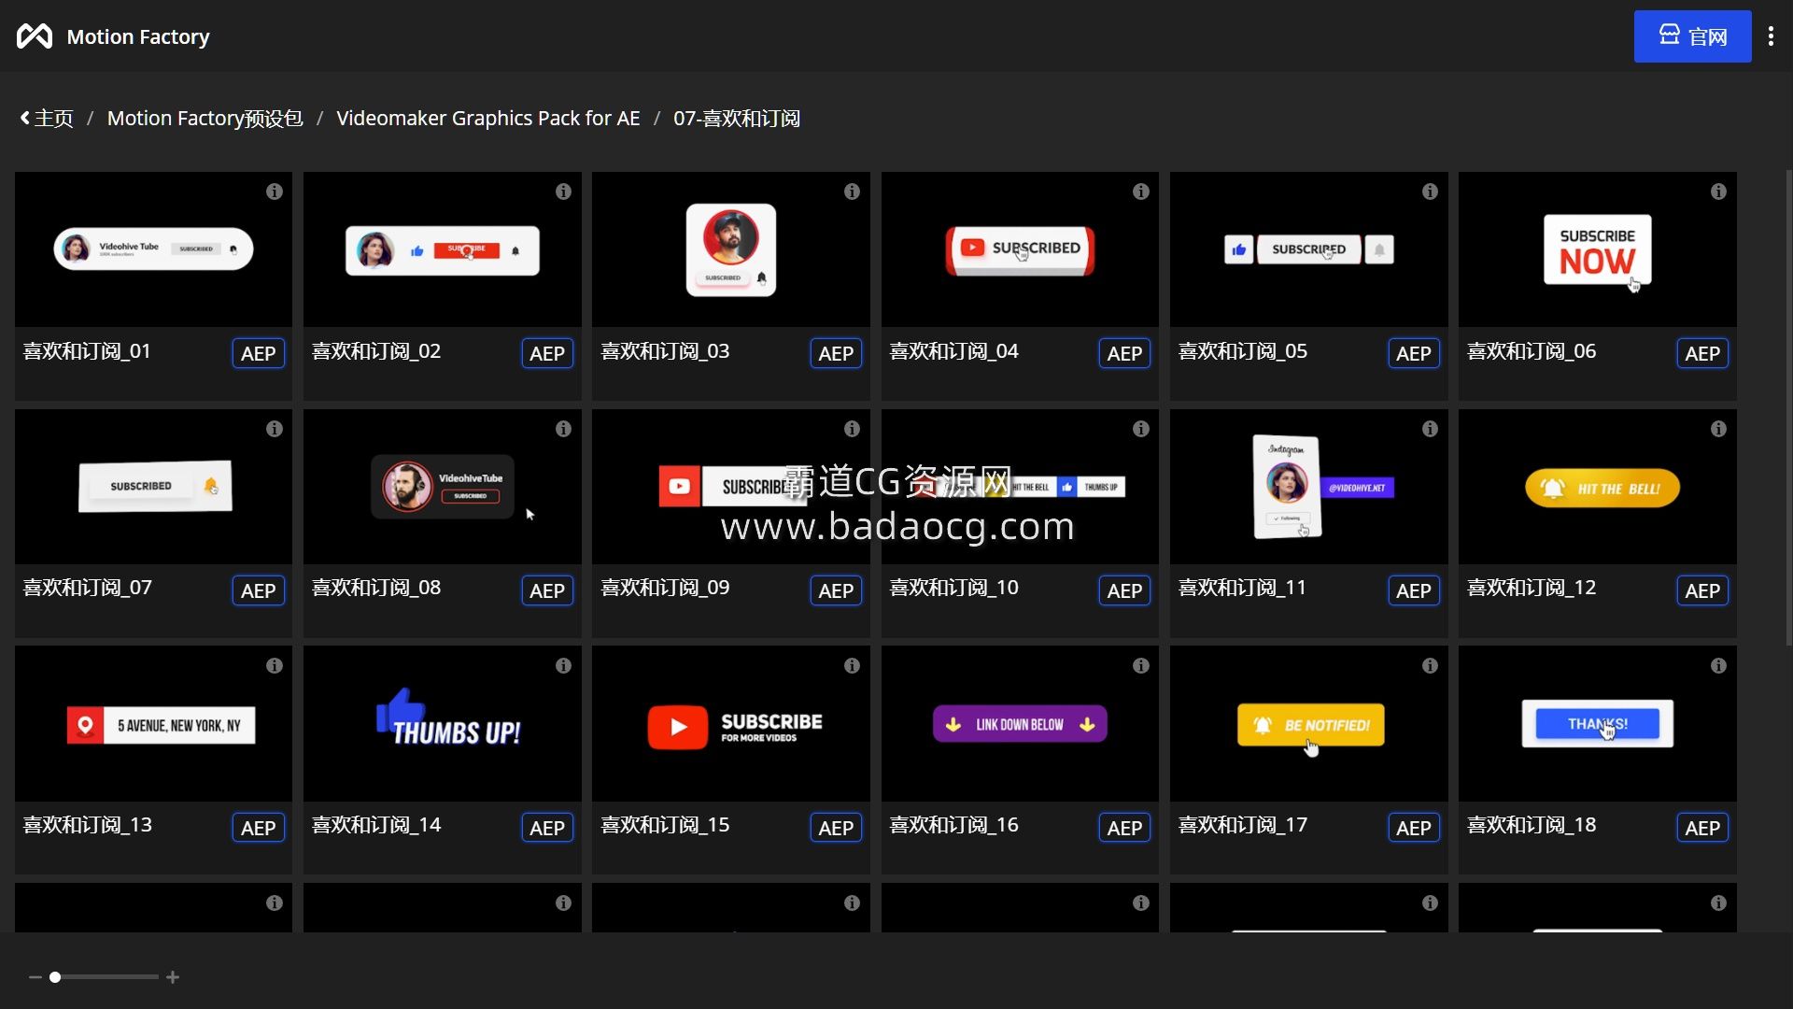Show info for 喜欢和订阅_06

coord(1718,192)
